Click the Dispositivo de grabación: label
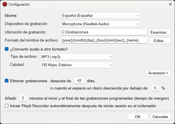The height and width of the screenshot is (124, 175). point(26,24)
